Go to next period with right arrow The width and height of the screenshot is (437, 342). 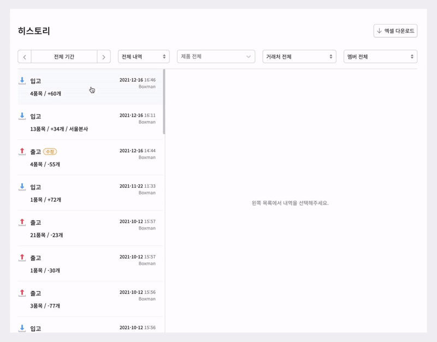[104, 57]
